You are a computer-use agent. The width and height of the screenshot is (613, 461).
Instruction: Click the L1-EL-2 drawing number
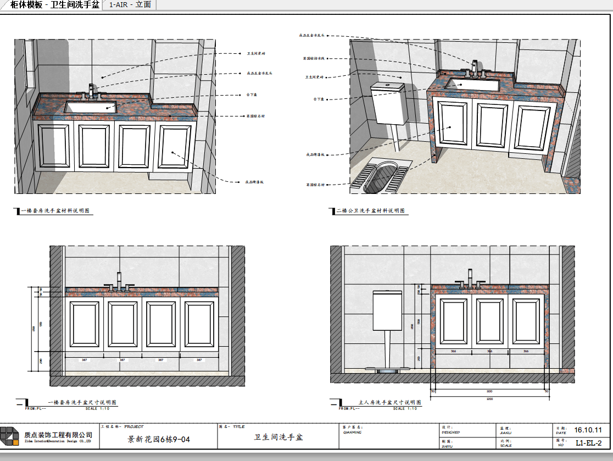[x=588, y=443]
